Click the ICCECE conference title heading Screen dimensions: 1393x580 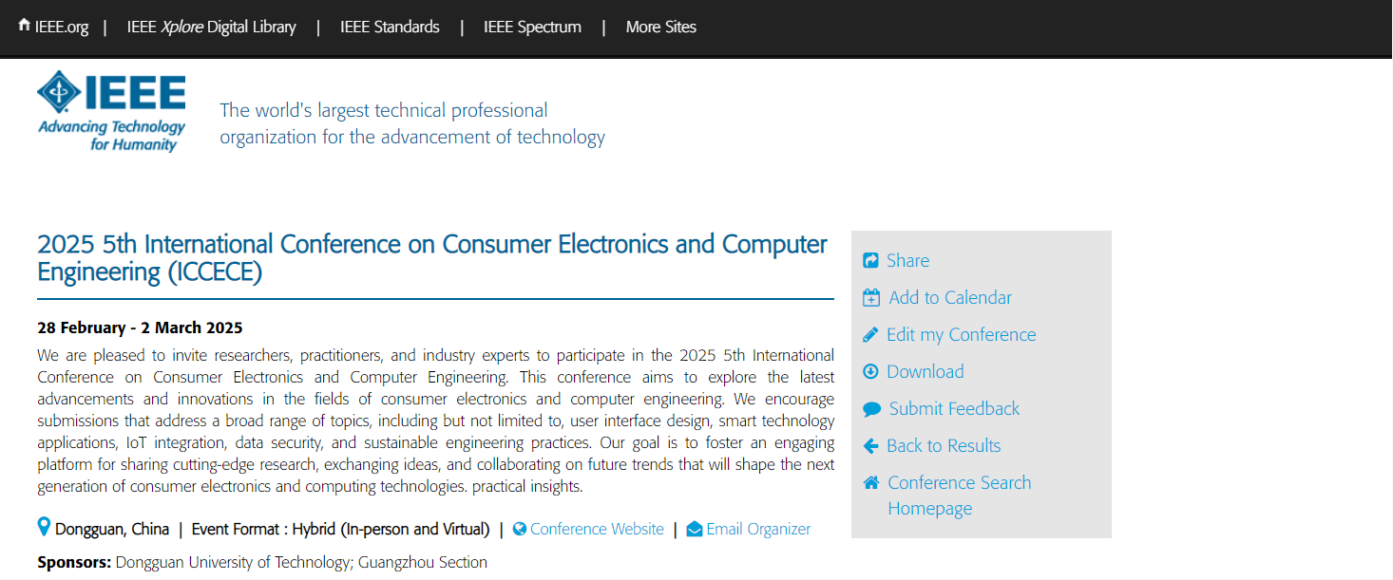[432, 257]
